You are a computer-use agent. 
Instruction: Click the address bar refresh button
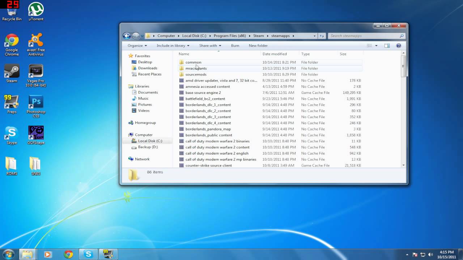322,36
